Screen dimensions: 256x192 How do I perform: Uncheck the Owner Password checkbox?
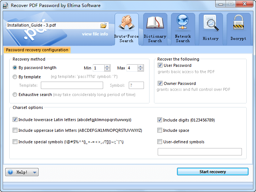[x=160, y=83]
